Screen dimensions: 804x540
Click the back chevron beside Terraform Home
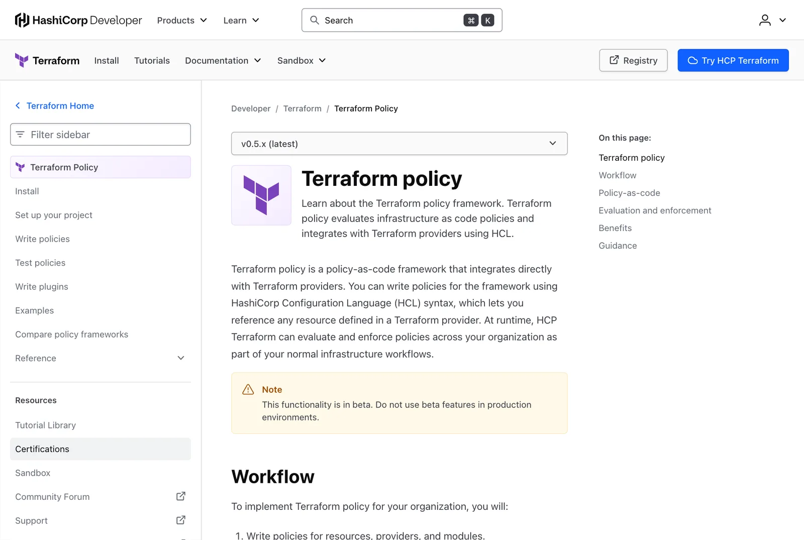tap(18, 105)
